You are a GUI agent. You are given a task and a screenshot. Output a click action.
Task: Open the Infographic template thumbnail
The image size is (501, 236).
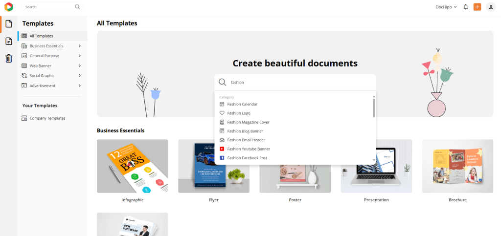pos(132,166)
